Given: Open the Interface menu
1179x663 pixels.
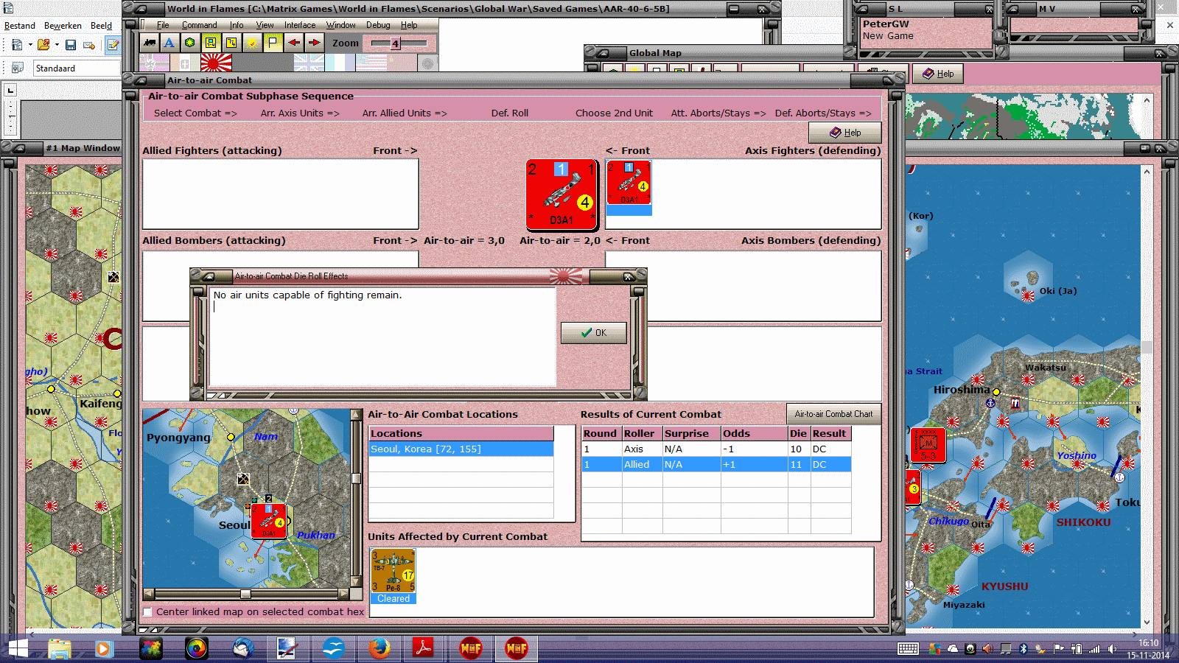Looking at the screenshot, I should pos(300,25).
